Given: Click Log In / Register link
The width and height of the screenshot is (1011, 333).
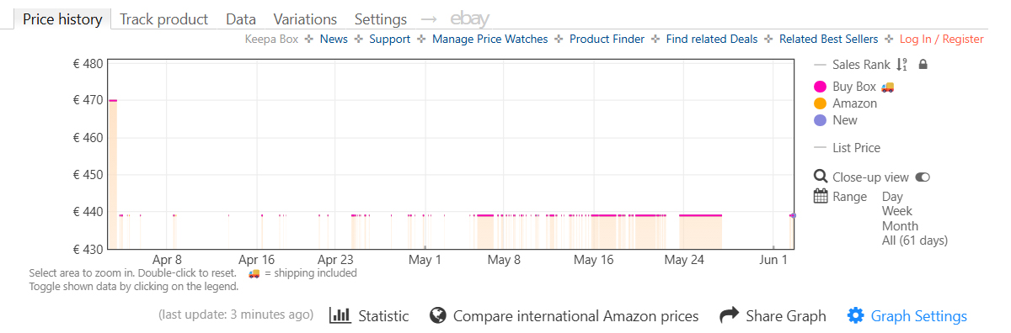Looking at the screenshot, I should pyautogui.click(x=941, y=39).
